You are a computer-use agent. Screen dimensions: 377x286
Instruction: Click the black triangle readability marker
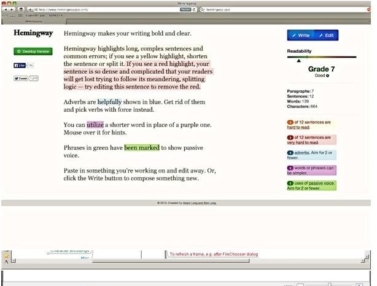point(298,61)
